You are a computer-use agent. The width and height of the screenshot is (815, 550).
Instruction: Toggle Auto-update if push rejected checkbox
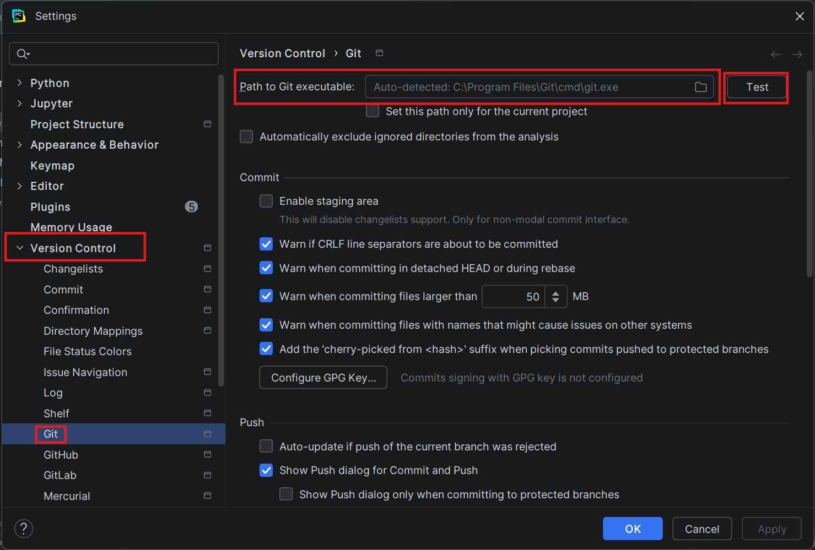(266, 446)
